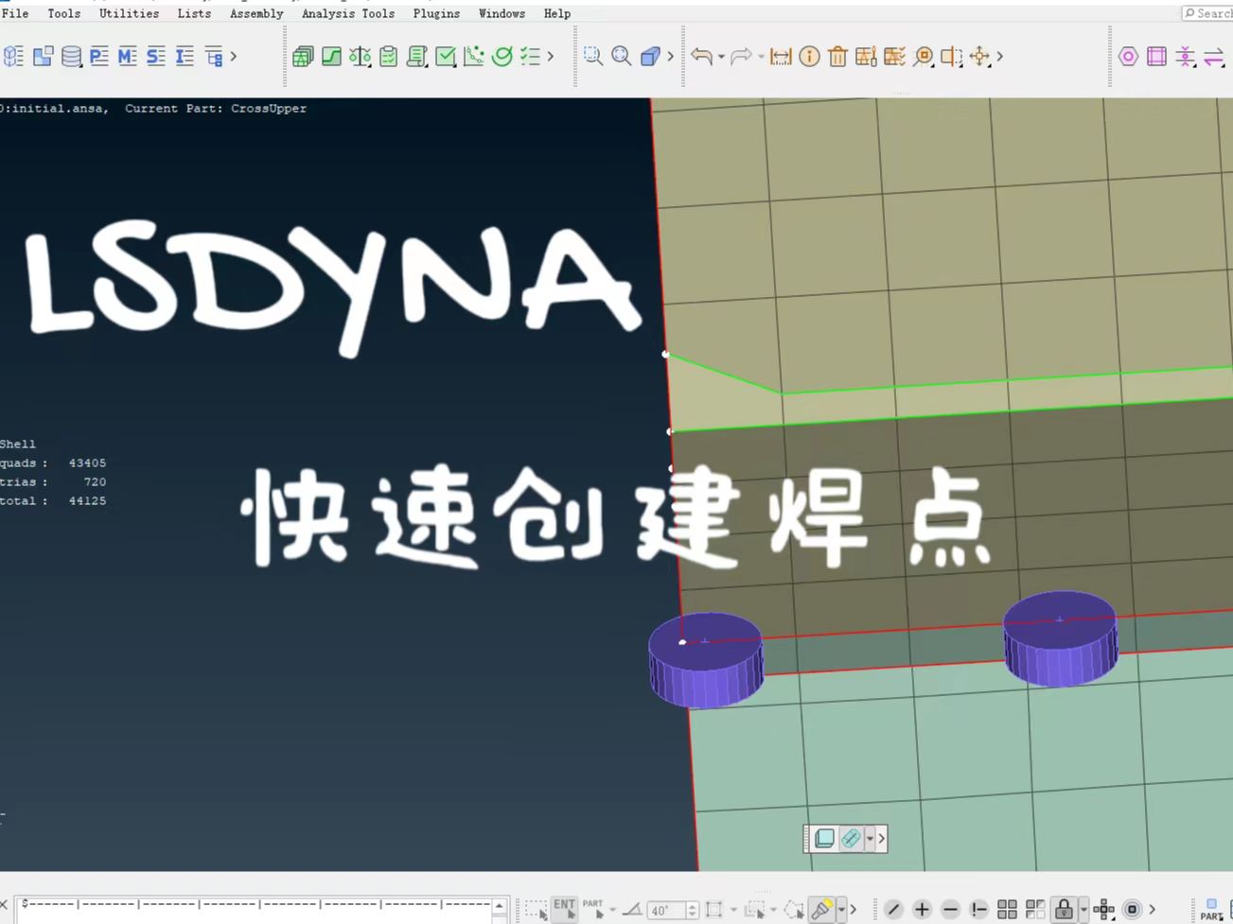This screenshot has width=1233, height=924.
Task: Click the magnifier zoom icon
Action: click(621, 57)
